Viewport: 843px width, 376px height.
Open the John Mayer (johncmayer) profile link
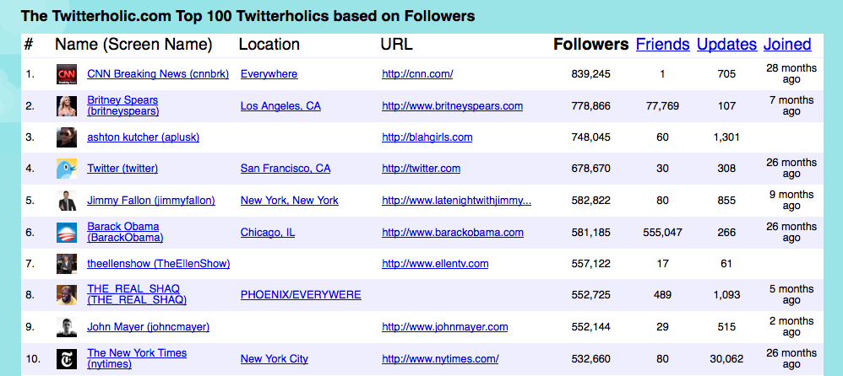pos(149,326)
